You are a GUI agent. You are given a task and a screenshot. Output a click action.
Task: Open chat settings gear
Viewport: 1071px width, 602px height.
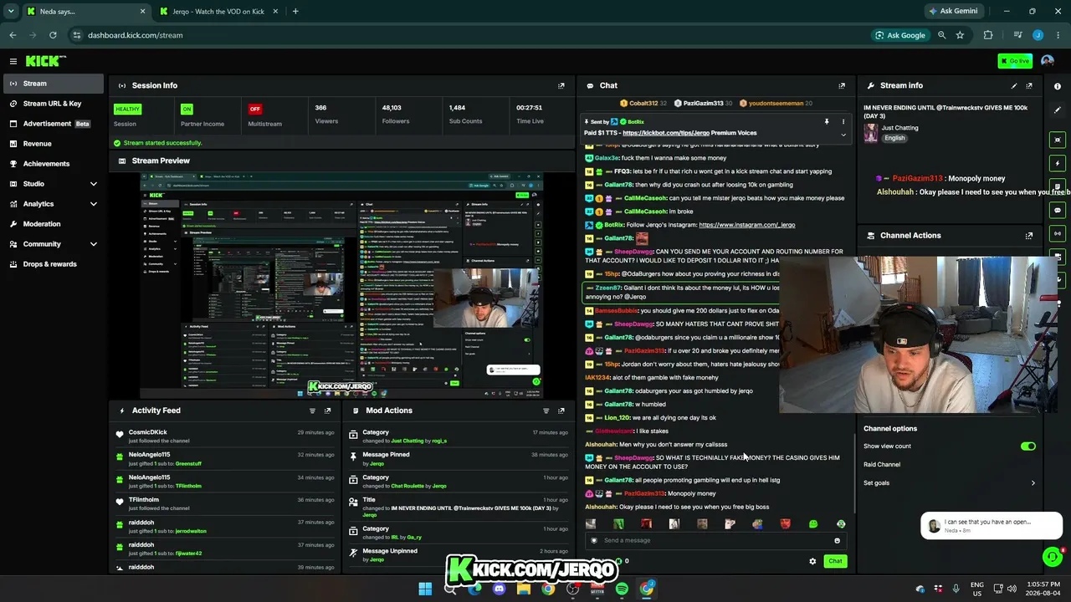(x=812, y=561)
